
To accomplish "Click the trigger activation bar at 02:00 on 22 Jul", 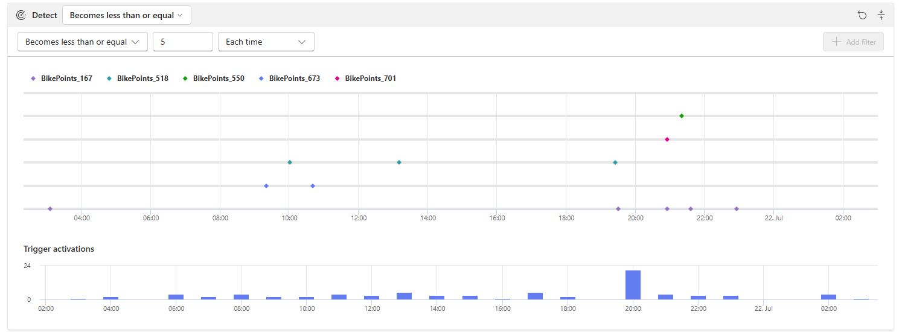I will point(828,297).
